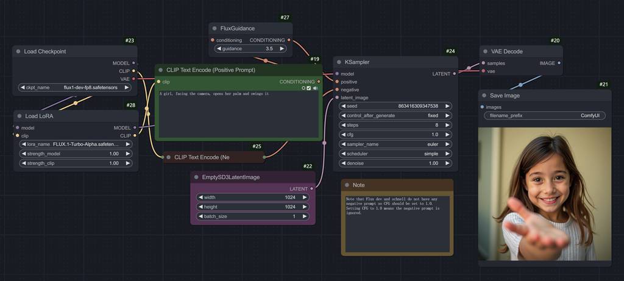Click the strength_model slider in Load LoRA
The height and width of the screenshot is (281, 624).
pyautogui.click(x=75, y=154)
